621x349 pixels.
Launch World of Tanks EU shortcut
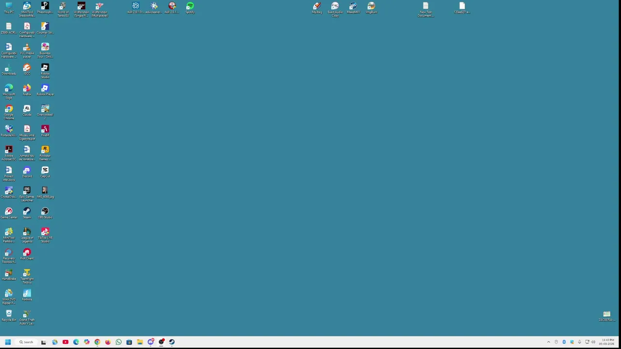click(63, 10)
